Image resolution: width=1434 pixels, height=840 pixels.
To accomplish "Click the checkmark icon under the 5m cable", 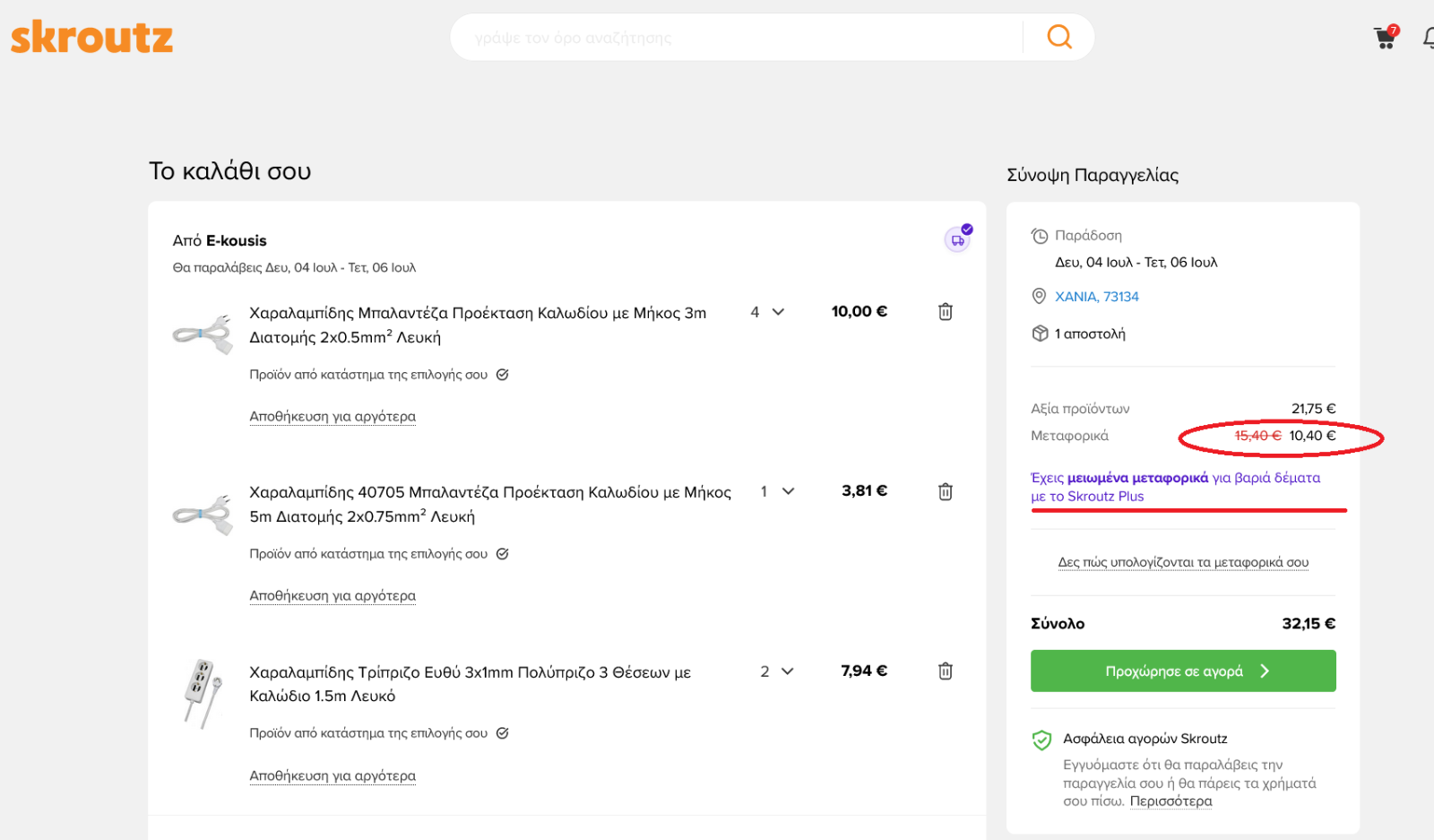I will (503, 554).
